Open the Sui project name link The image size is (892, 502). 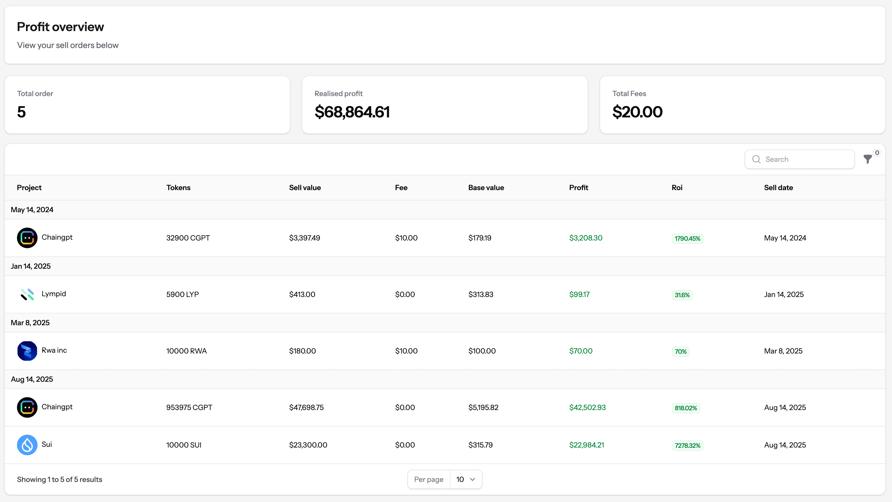point(47,444)
